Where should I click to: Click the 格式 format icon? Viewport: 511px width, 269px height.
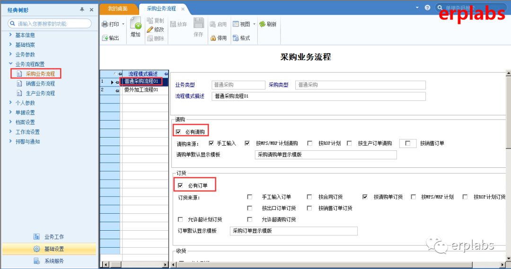(236, 38)
